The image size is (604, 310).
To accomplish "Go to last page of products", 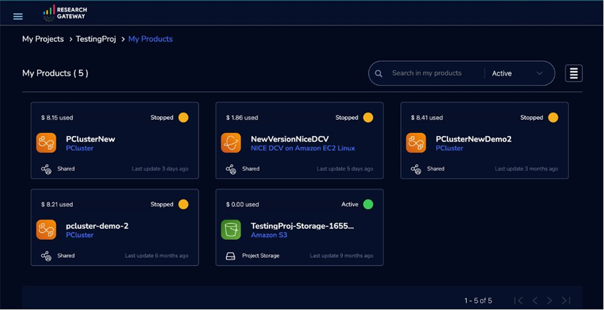I will pos(566,301).
